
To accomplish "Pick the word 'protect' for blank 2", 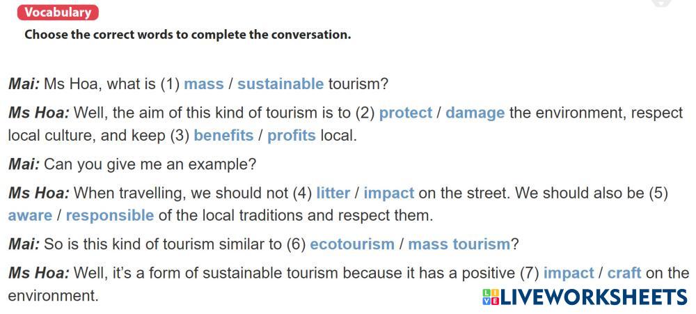I will point(405,113).
